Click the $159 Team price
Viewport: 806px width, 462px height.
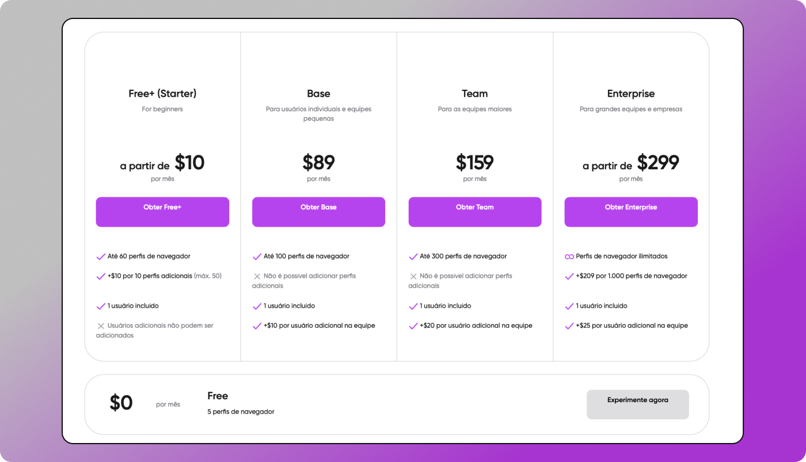tap(474, 163)
